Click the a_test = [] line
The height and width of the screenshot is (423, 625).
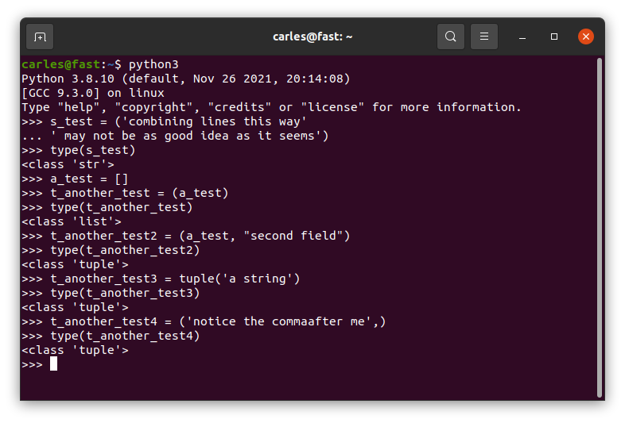(75, 179)
